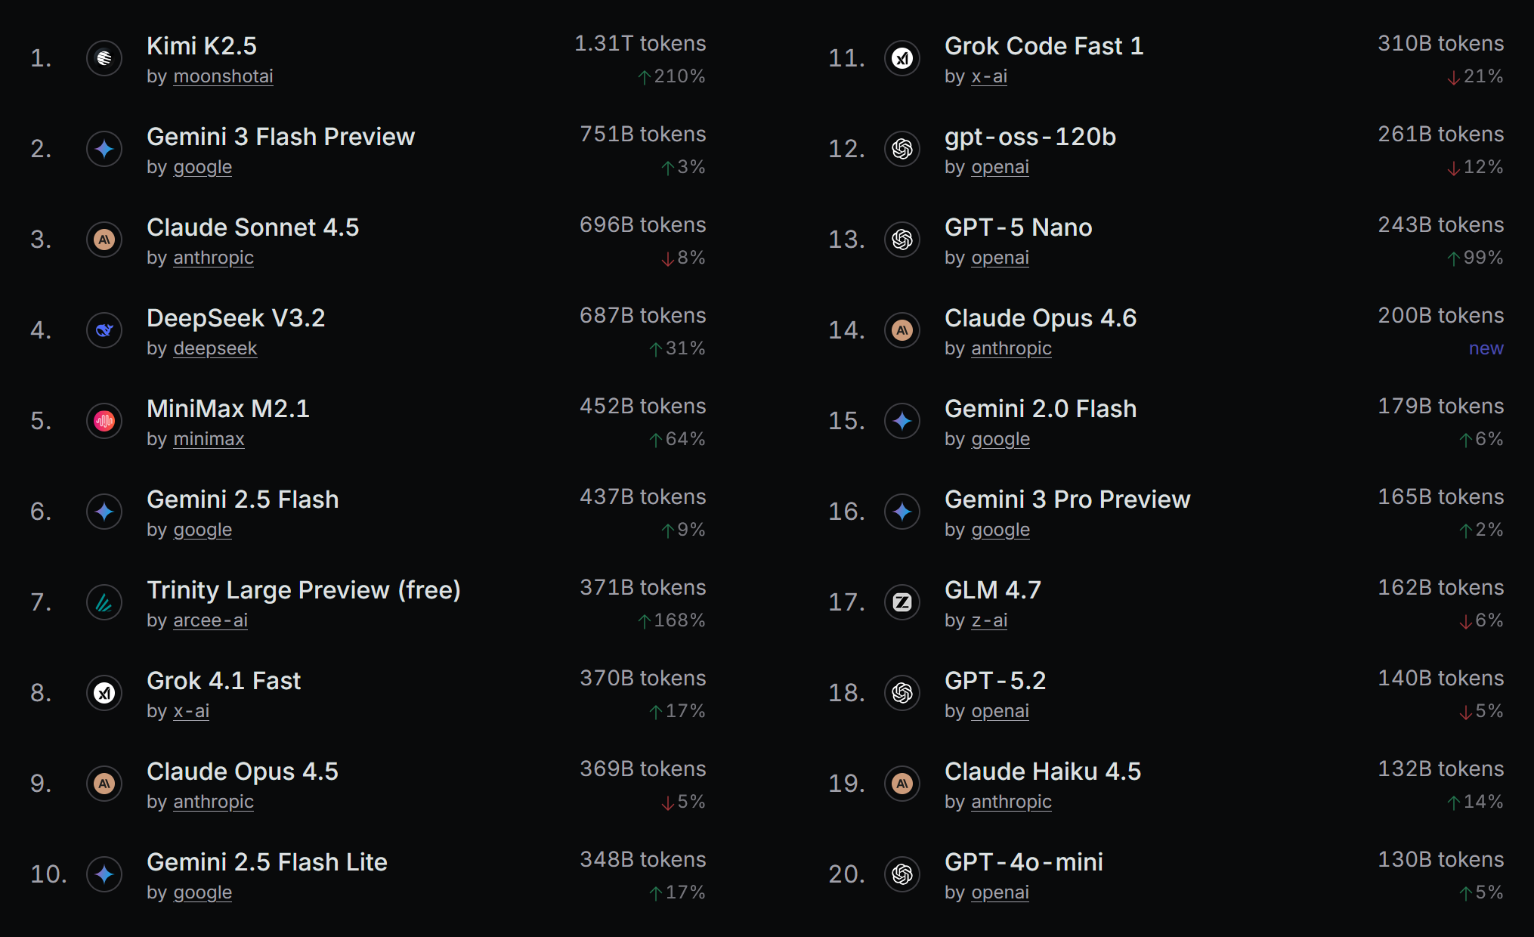
Task: Click the Google star icon beside Gemini 3 Pro Preview
Action: coord(902,512)
